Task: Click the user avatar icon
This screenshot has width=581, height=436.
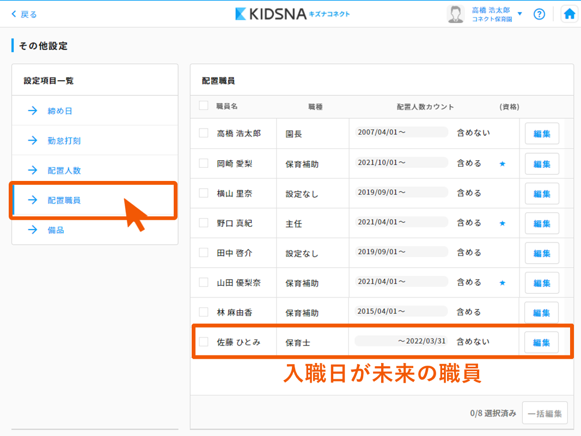Action: click(x=455, y=14)
